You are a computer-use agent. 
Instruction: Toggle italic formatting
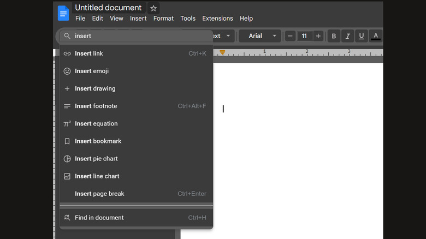point(347,36)
